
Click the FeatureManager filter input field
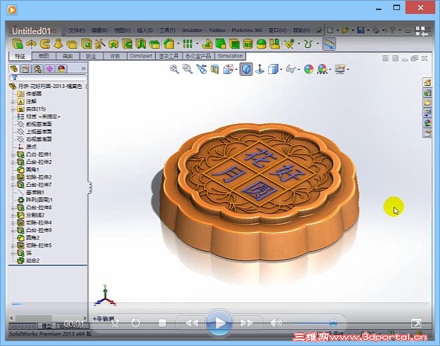pyautogui.click(x=48, y=78)
